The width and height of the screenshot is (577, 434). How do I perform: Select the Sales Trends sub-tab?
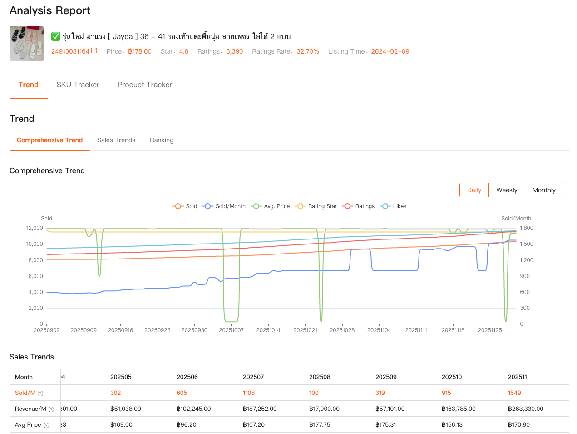tap(116, 140)
